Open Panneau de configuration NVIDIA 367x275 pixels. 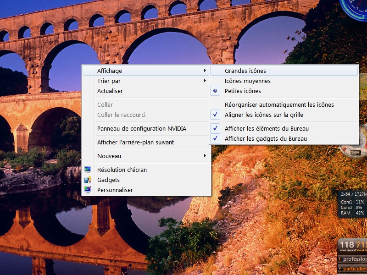click(x=141, y=128)
